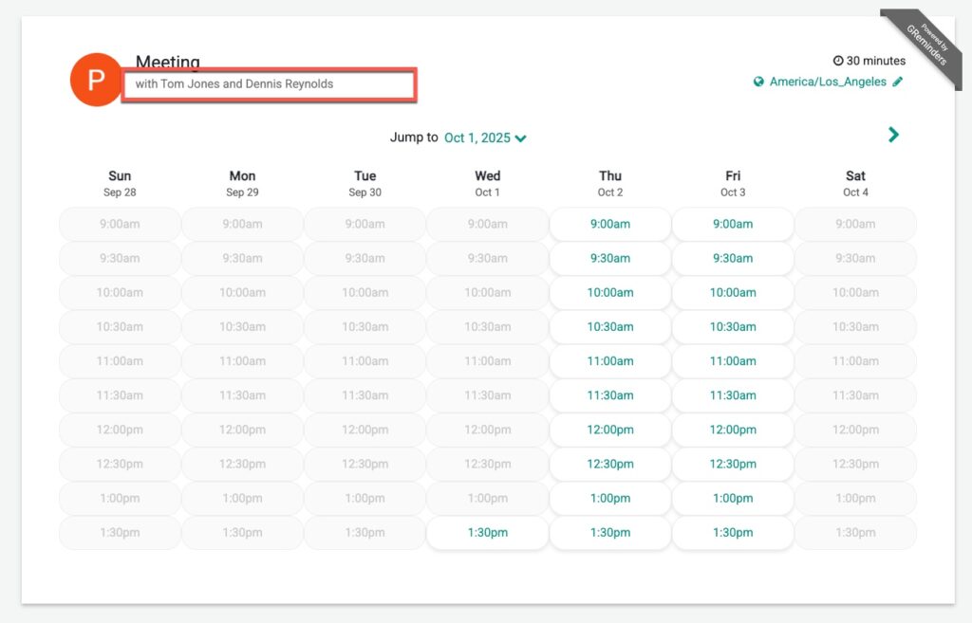This screenshot has height=623, width=972.
Task: Click the pencil edit timezone icon
Action: [898, 82]
